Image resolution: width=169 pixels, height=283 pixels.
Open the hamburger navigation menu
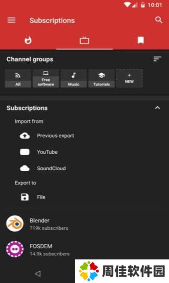click(x=11, y=20)
